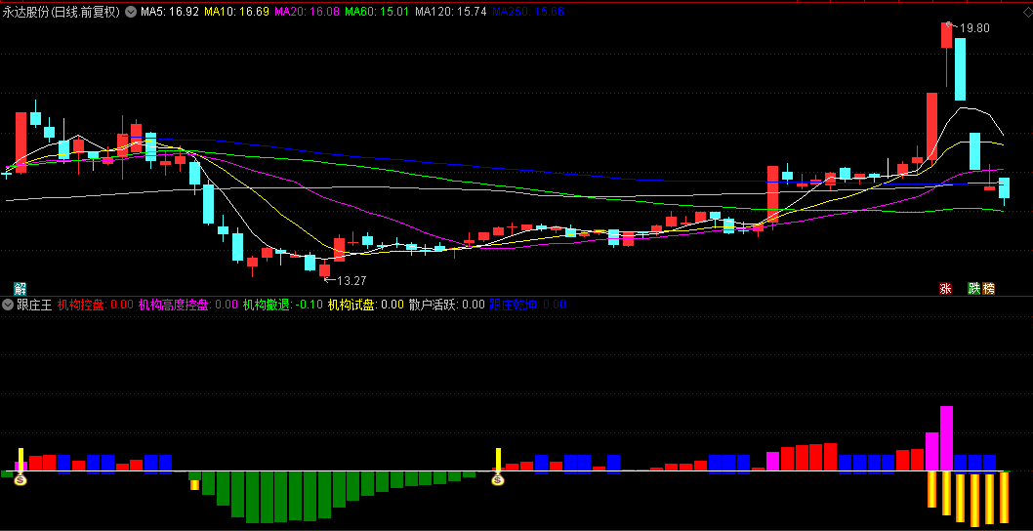This screenshot has width=1033, height=531.
Task: Select the MA120: 15.74 label
Action: (451, 11)
